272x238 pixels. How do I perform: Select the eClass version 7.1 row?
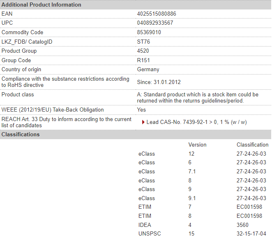tap(202, 171)
